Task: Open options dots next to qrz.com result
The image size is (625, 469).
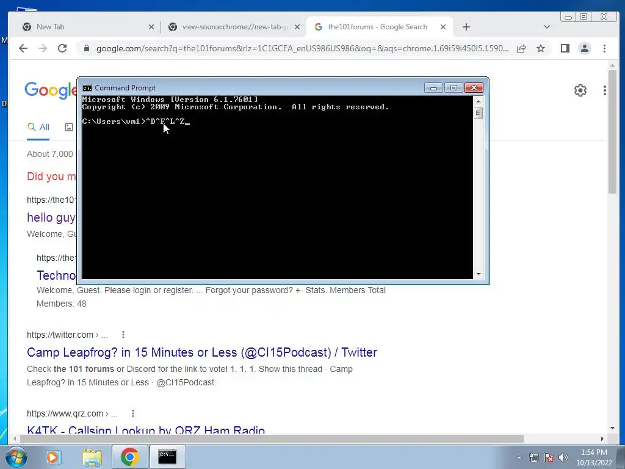Action: (x=132, y=413)
